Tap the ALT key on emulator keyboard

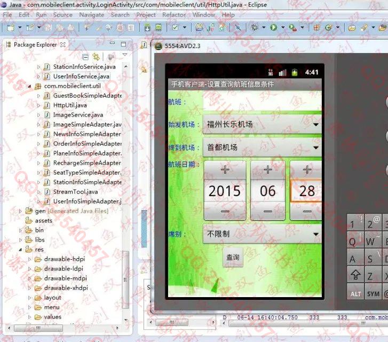pos(355,292)
